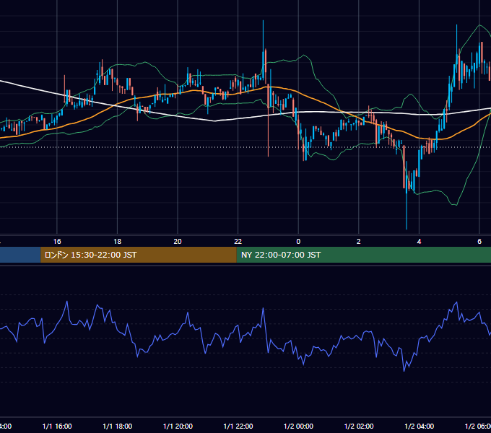The image size is (491, 433).
Task: Click the '1/1 18:00' label on the indicator axis
Action: 118,427
